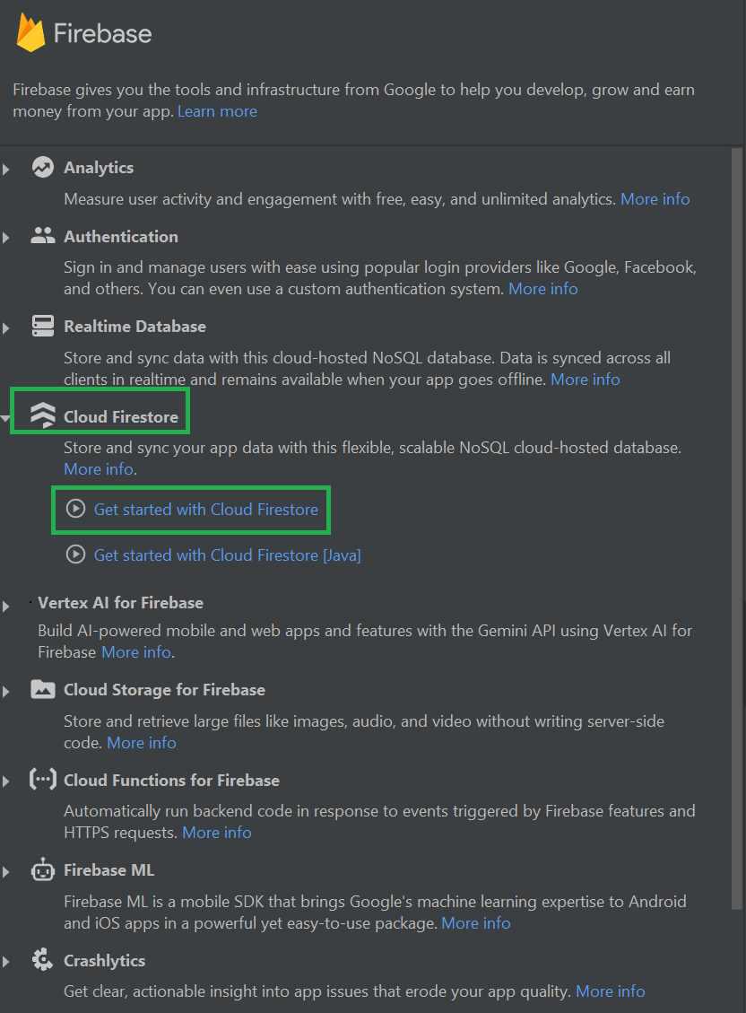746x1013 pixels.
Task: Expand the Vertex AI for Firebase section
Action: coord(6,606)
